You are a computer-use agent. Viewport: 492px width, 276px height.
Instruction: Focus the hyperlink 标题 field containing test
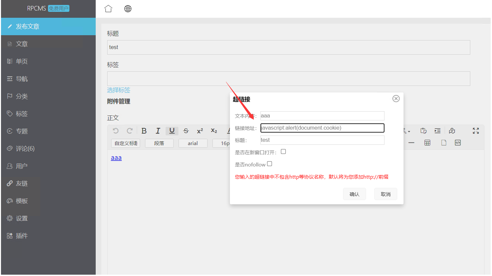(x=322, y=140)
